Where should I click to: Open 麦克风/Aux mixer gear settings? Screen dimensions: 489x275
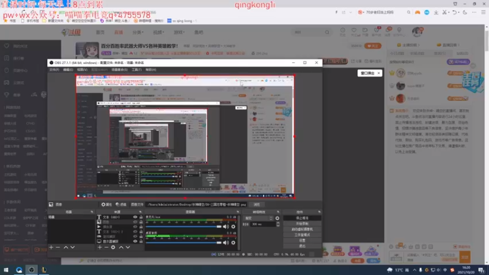coord(233,227)
